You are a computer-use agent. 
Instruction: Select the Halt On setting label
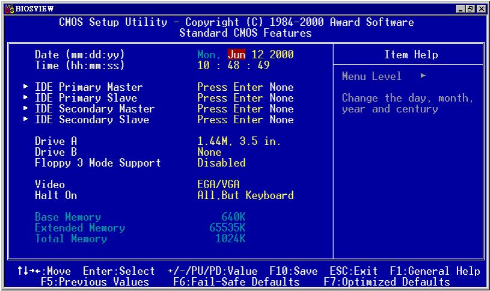(x=56, y=195)
